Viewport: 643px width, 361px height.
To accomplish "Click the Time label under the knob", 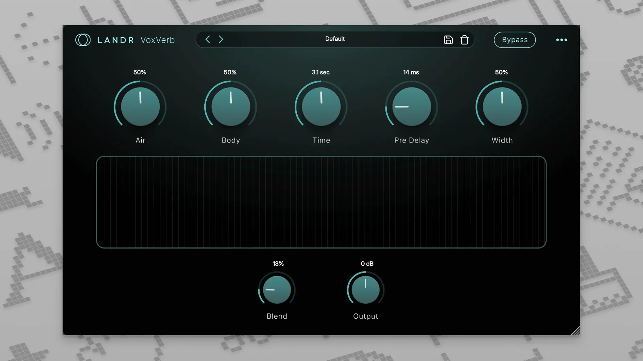I will [321, 140].
